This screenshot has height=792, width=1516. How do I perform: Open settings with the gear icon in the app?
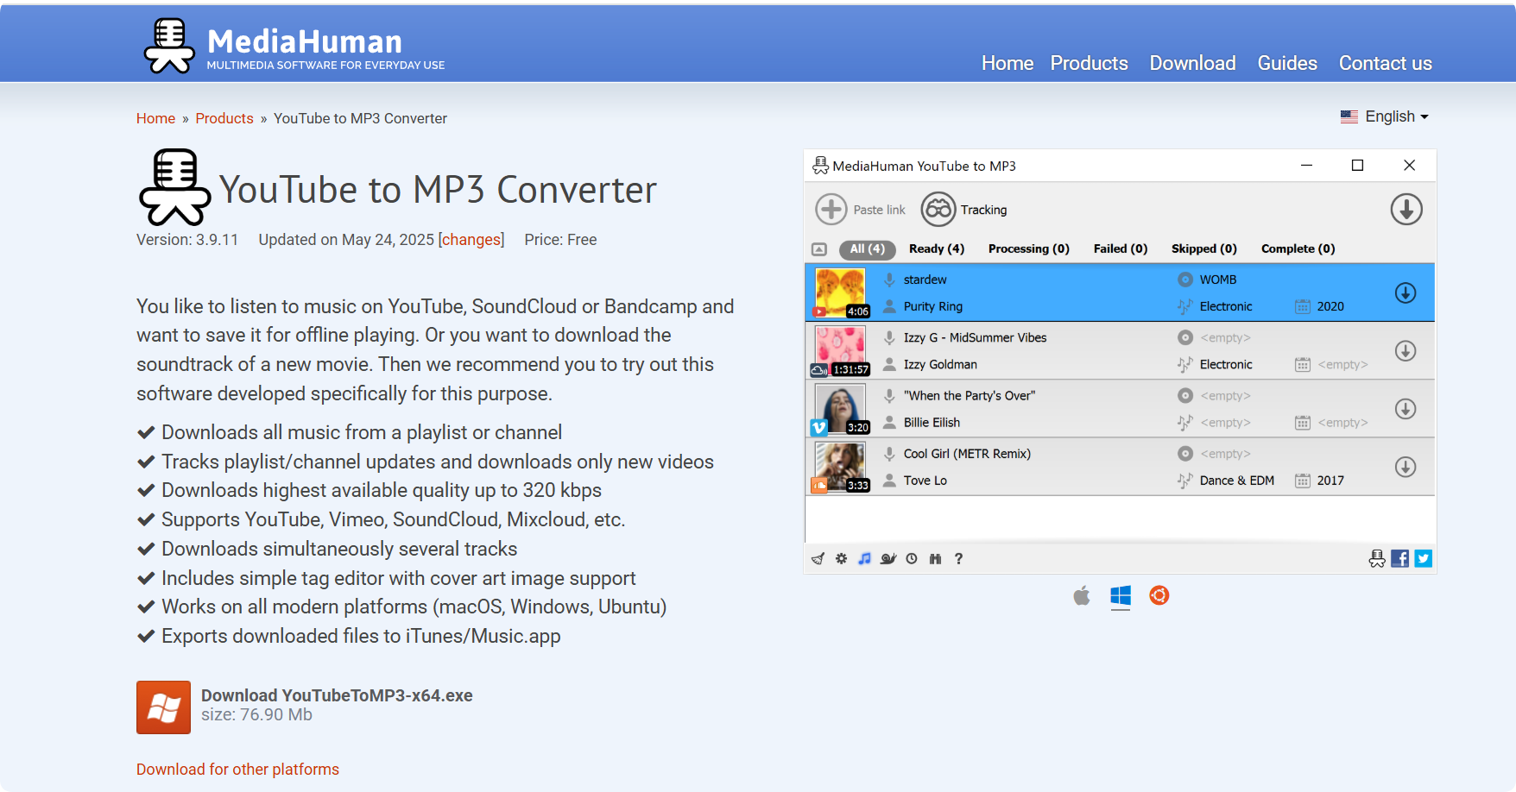(x=841, y=559)
